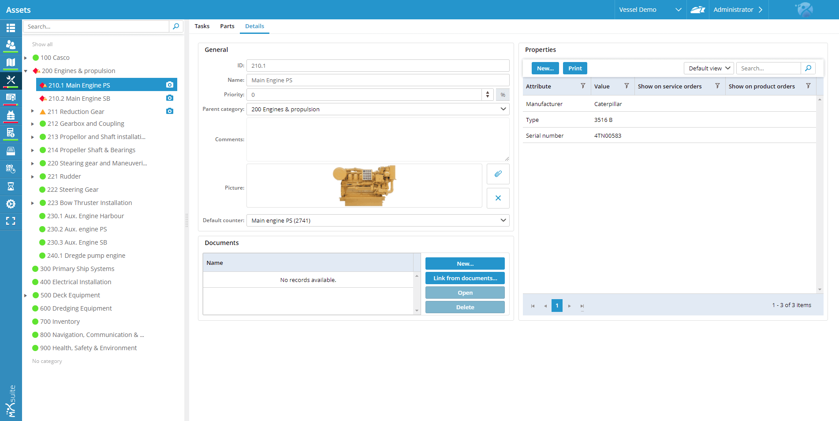Click the paperclip attach picture icon

[498, 174]
